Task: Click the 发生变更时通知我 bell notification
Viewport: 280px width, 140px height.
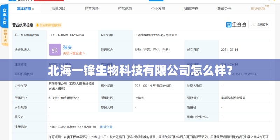Action: [x=49, y=25]
